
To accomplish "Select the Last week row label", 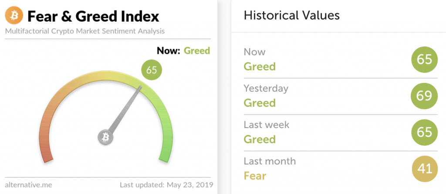I will [x=267, y=125].
